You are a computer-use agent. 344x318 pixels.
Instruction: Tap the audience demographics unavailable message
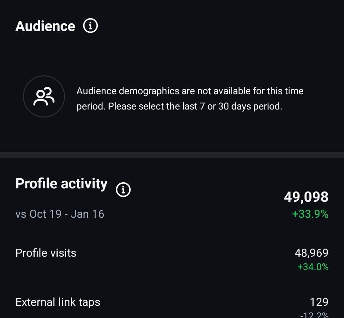click(x=190, y=99)
